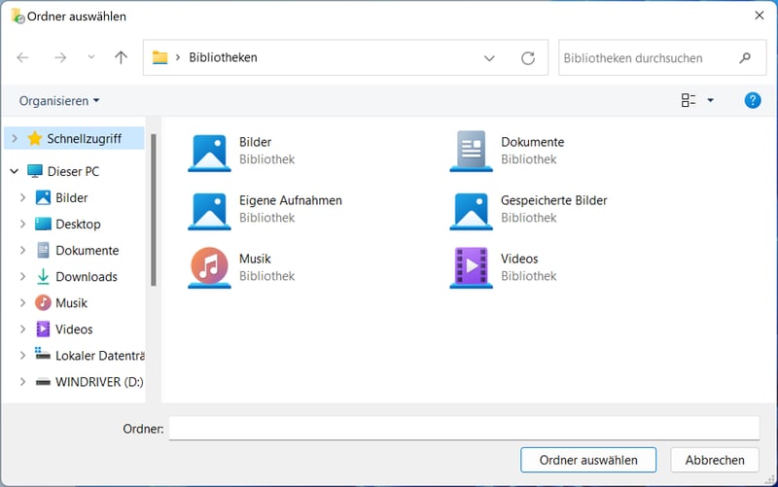Click the Ordner text input field

[463, 429]
